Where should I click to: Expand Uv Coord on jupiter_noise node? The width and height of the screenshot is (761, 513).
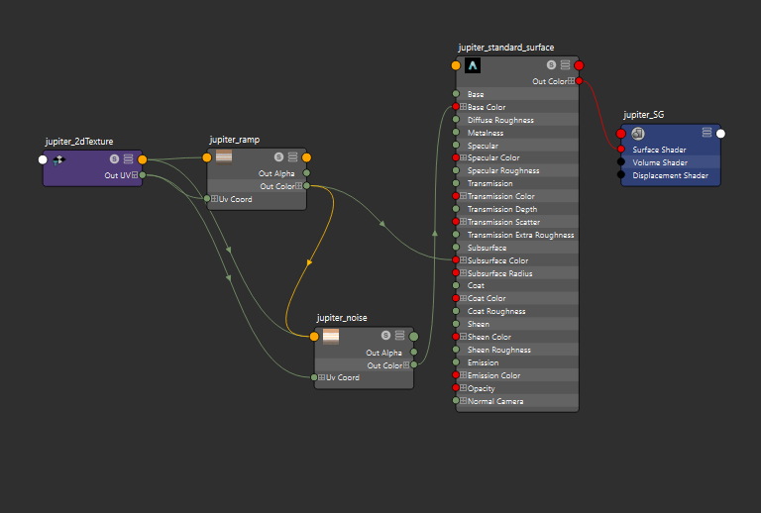point(322,377)
